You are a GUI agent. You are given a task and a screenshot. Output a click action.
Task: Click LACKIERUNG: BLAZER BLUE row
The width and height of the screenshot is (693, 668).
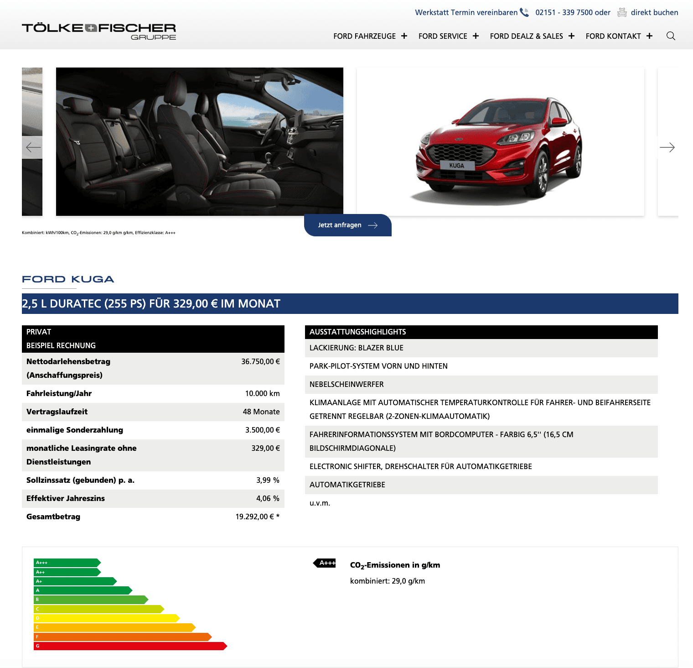(x=481, y=348)
